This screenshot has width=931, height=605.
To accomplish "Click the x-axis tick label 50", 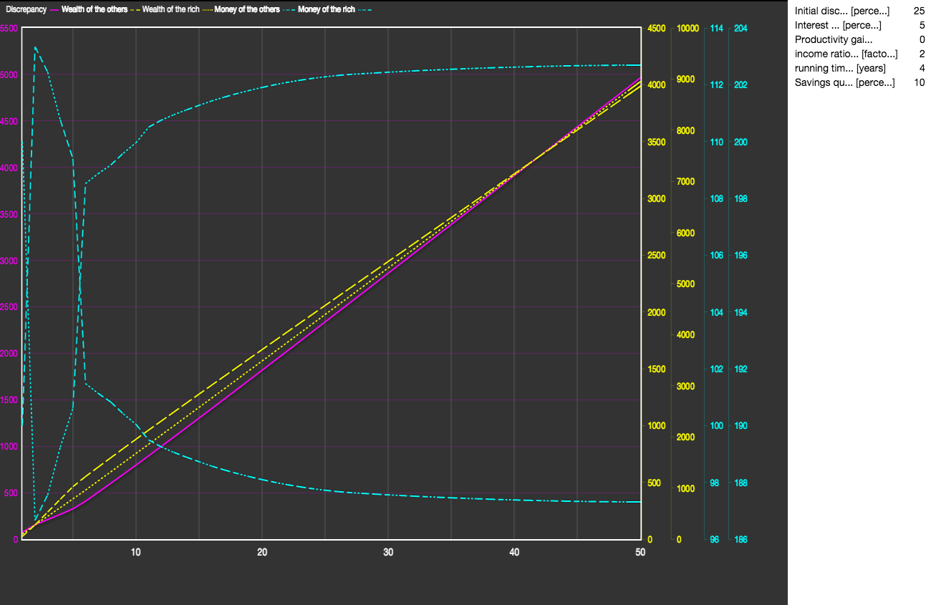I will tap(640, 552).
